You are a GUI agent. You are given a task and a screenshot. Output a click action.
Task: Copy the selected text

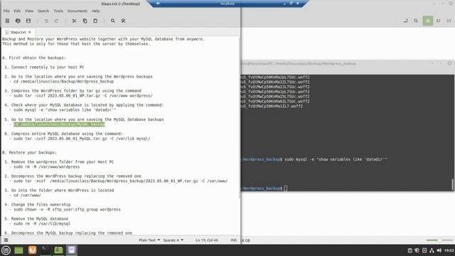(85, 21)
